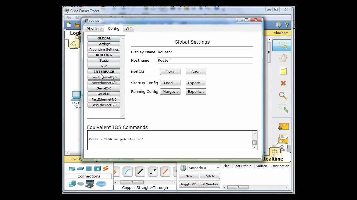Switch to the Physical tab
Image resolution: width=357 pixels, height=200 pixels.
pos(94,29)
